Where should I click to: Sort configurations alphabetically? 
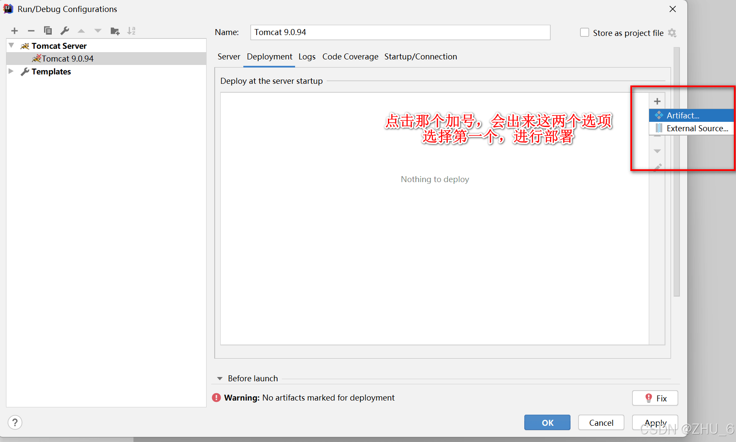pyautogui.click(x=131, y=31)
